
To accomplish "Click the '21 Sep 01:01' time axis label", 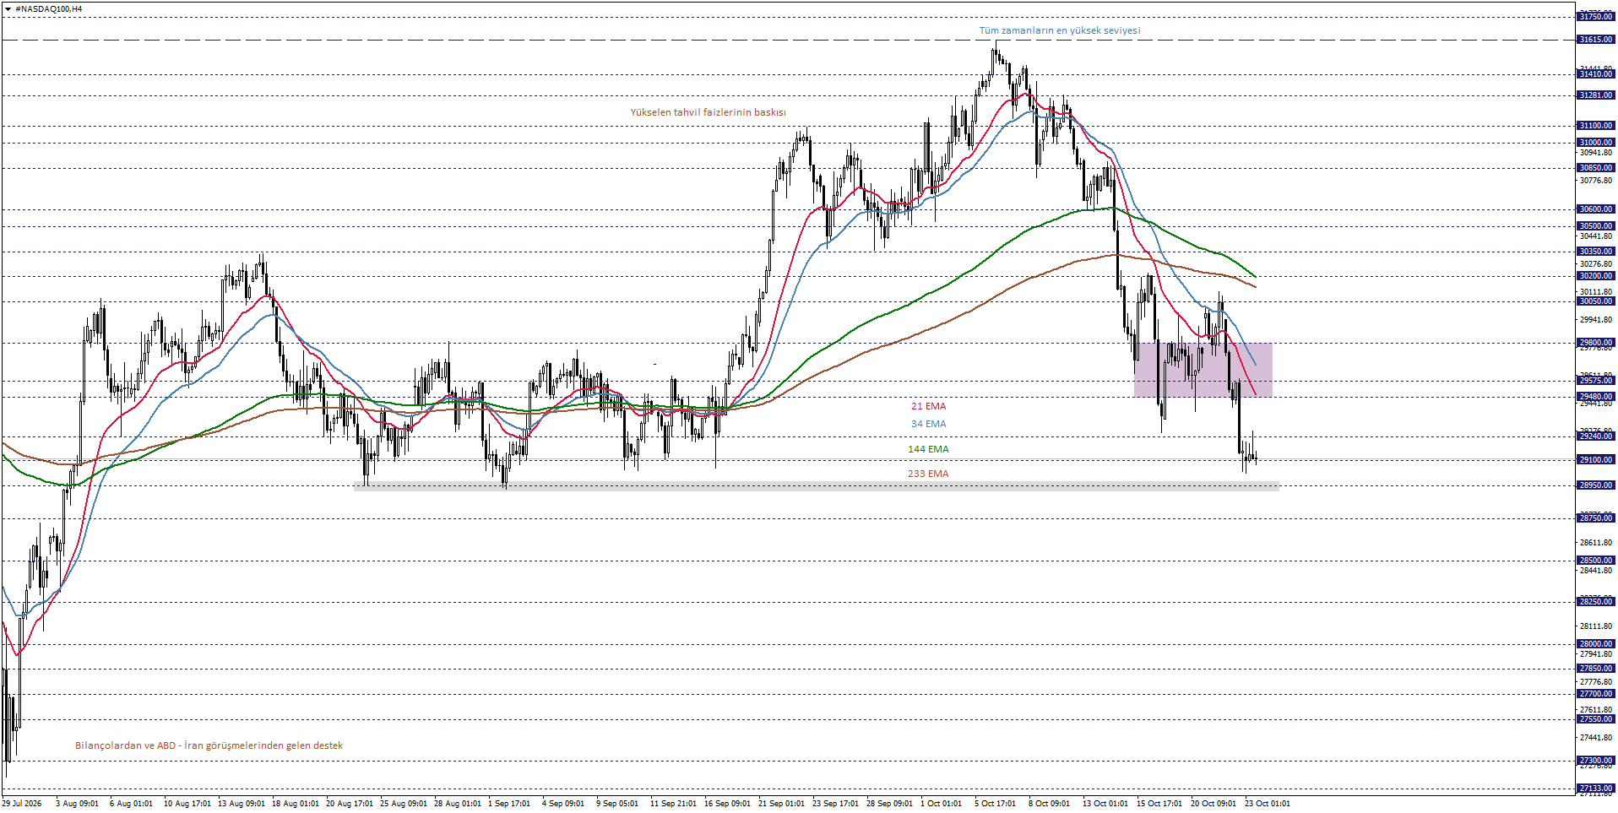I will [x=782, y=804].
